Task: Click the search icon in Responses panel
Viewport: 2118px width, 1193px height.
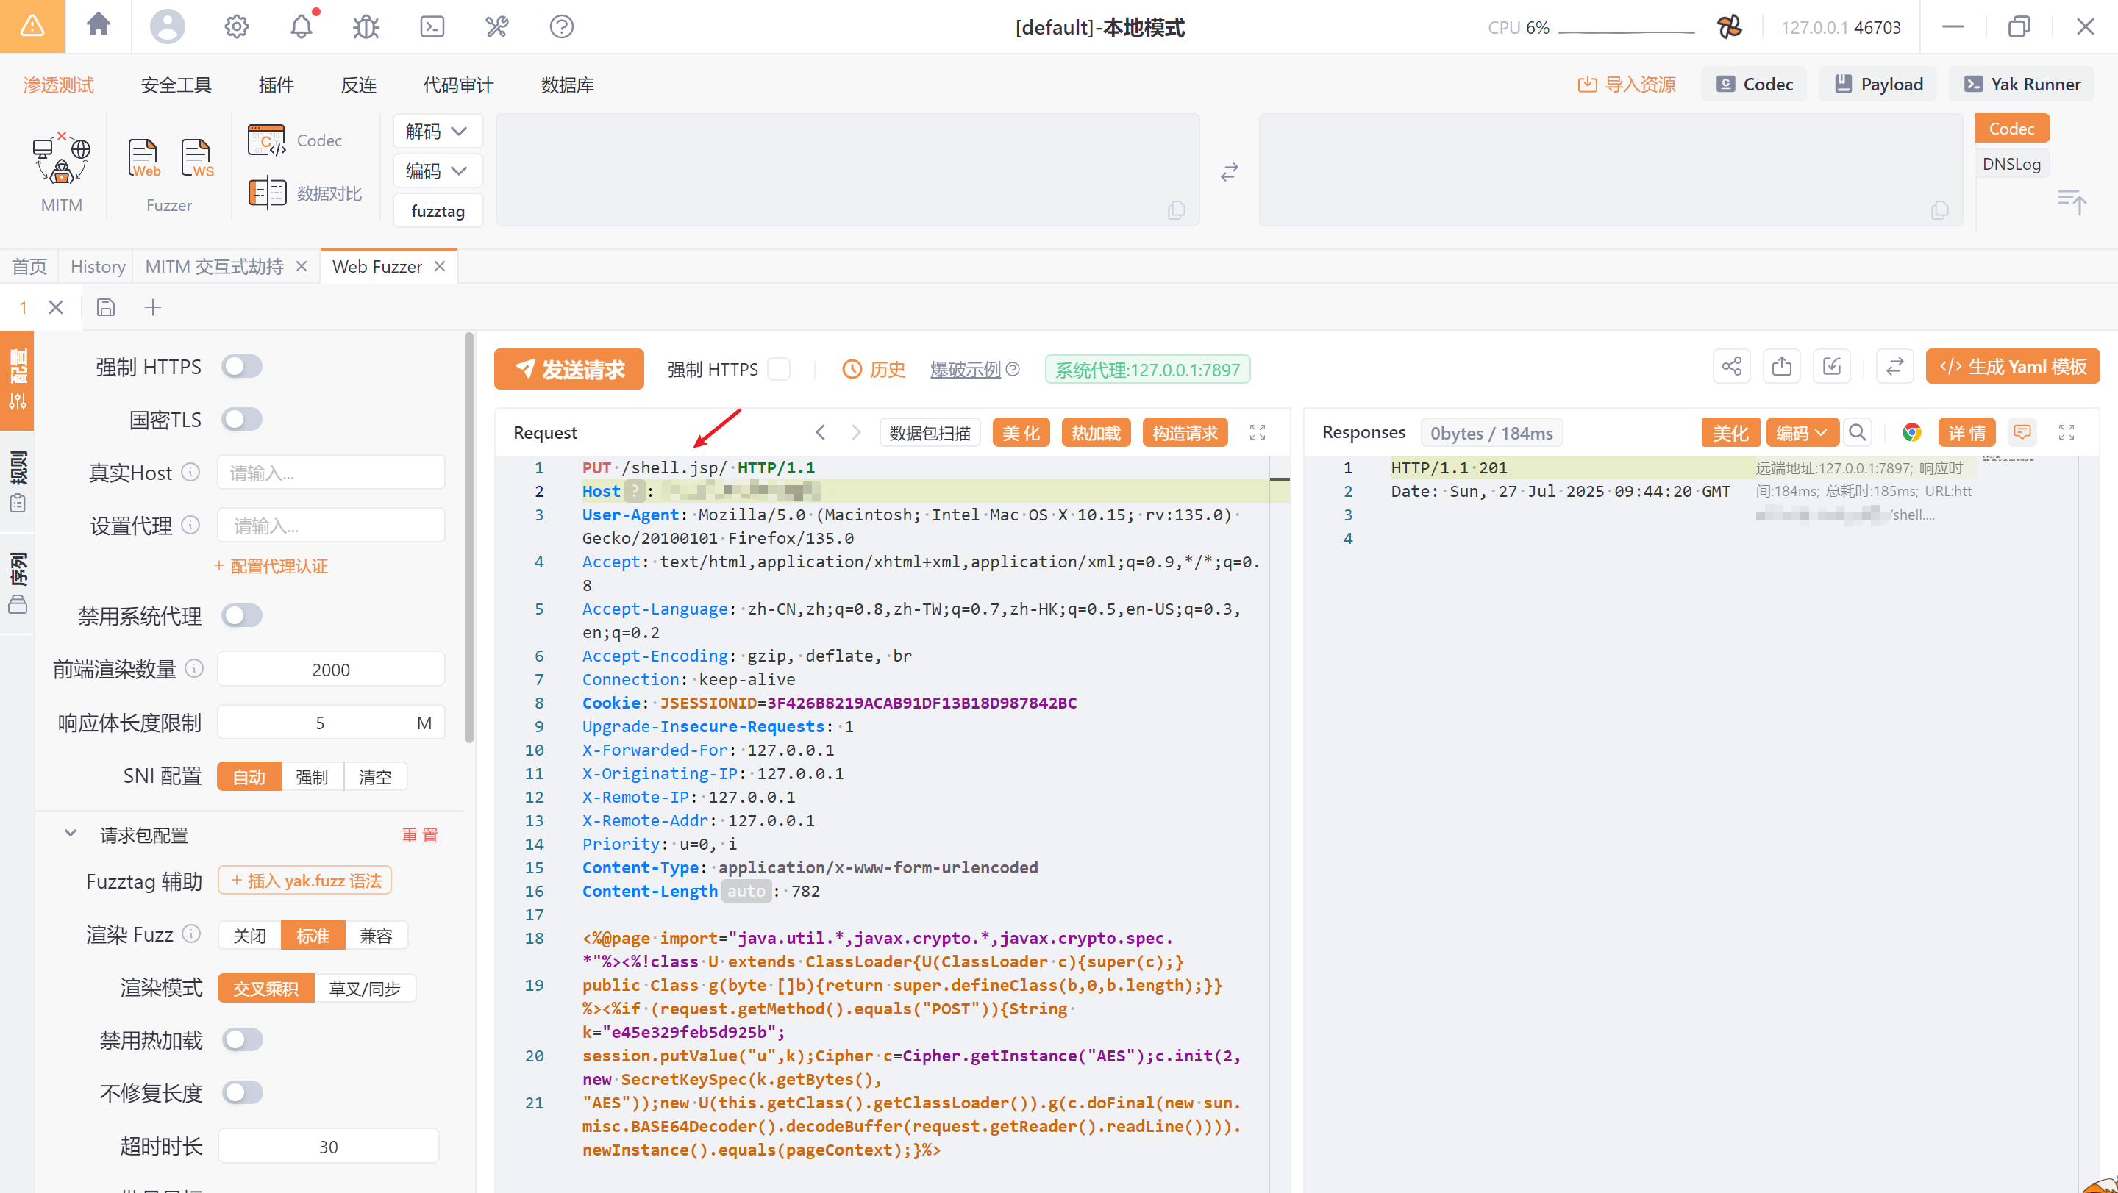Action: point(1858,432)
